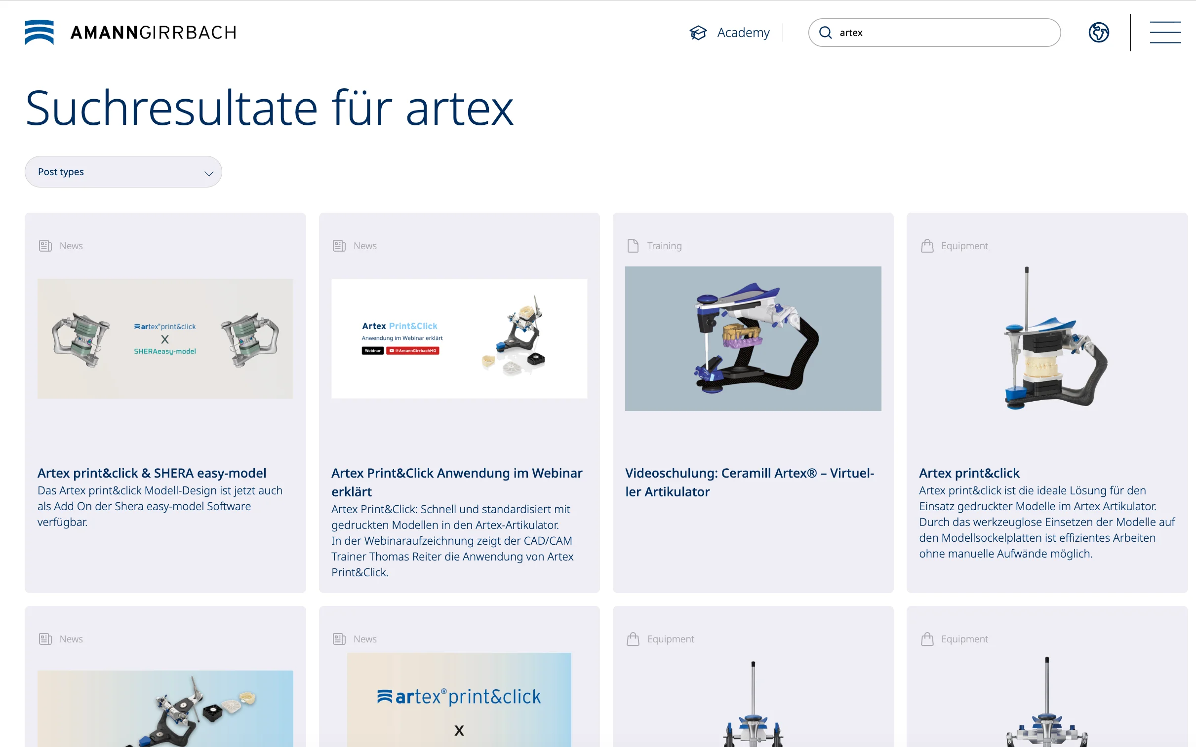Open title Artex print&click & SHERA easy-model

pyautogui.click(x=152, y=473)
